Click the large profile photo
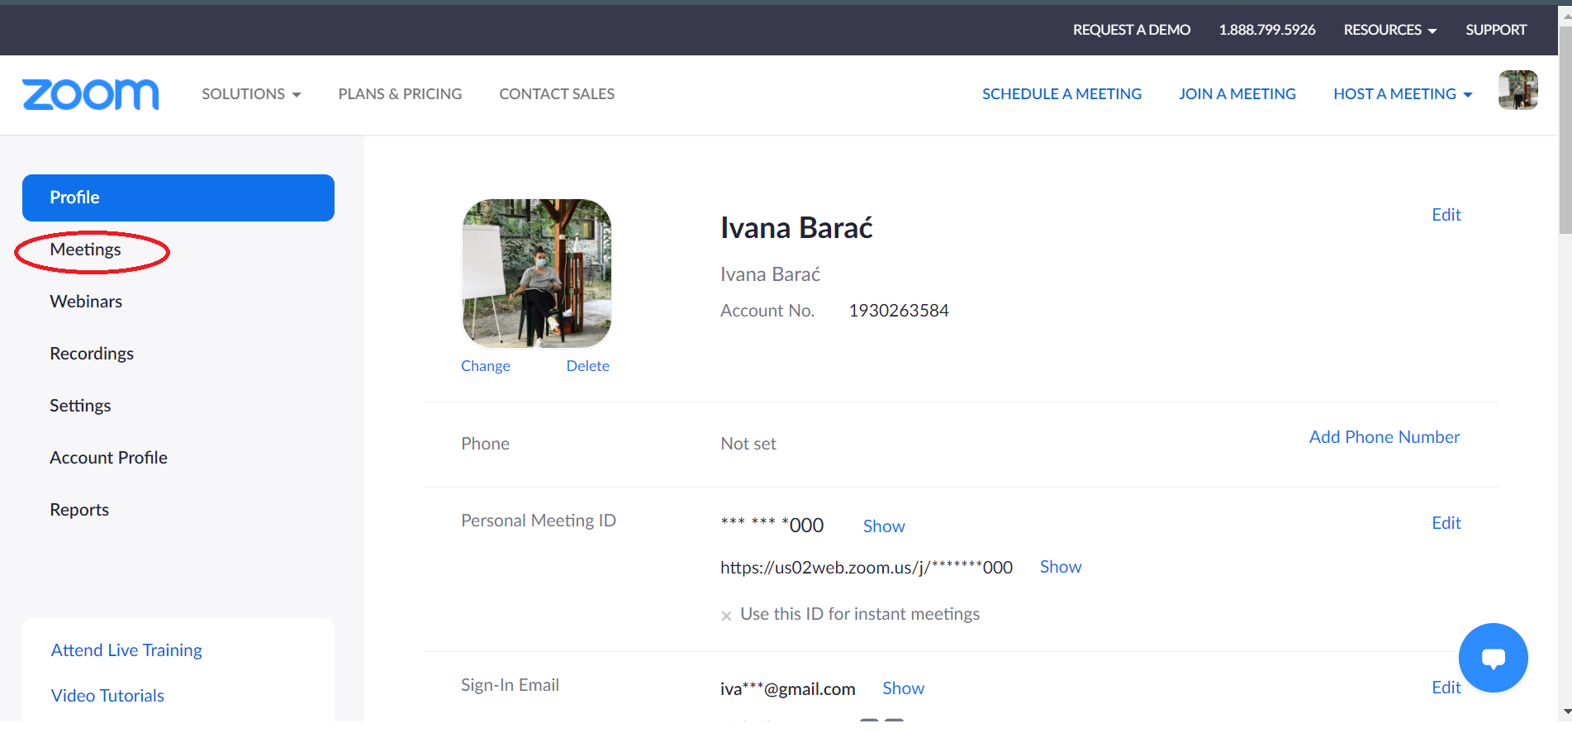Image resolution: width=1572 pixels, height=733 pixels. pyautogui.click(x=537, y=274)
